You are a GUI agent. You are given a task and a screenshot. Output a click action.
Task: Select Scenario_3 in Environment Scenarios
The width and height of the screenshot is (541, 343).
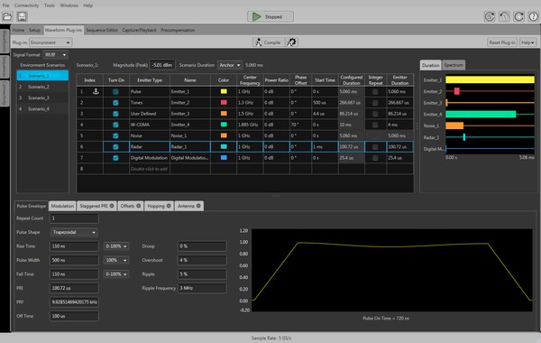(x=42, y=97)
